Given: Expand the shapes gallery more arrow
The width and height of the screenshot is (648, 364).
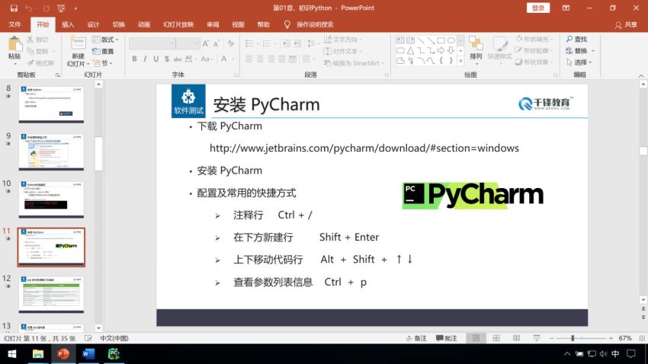Looking at the screenshot, I should click(x=460, y=61).
